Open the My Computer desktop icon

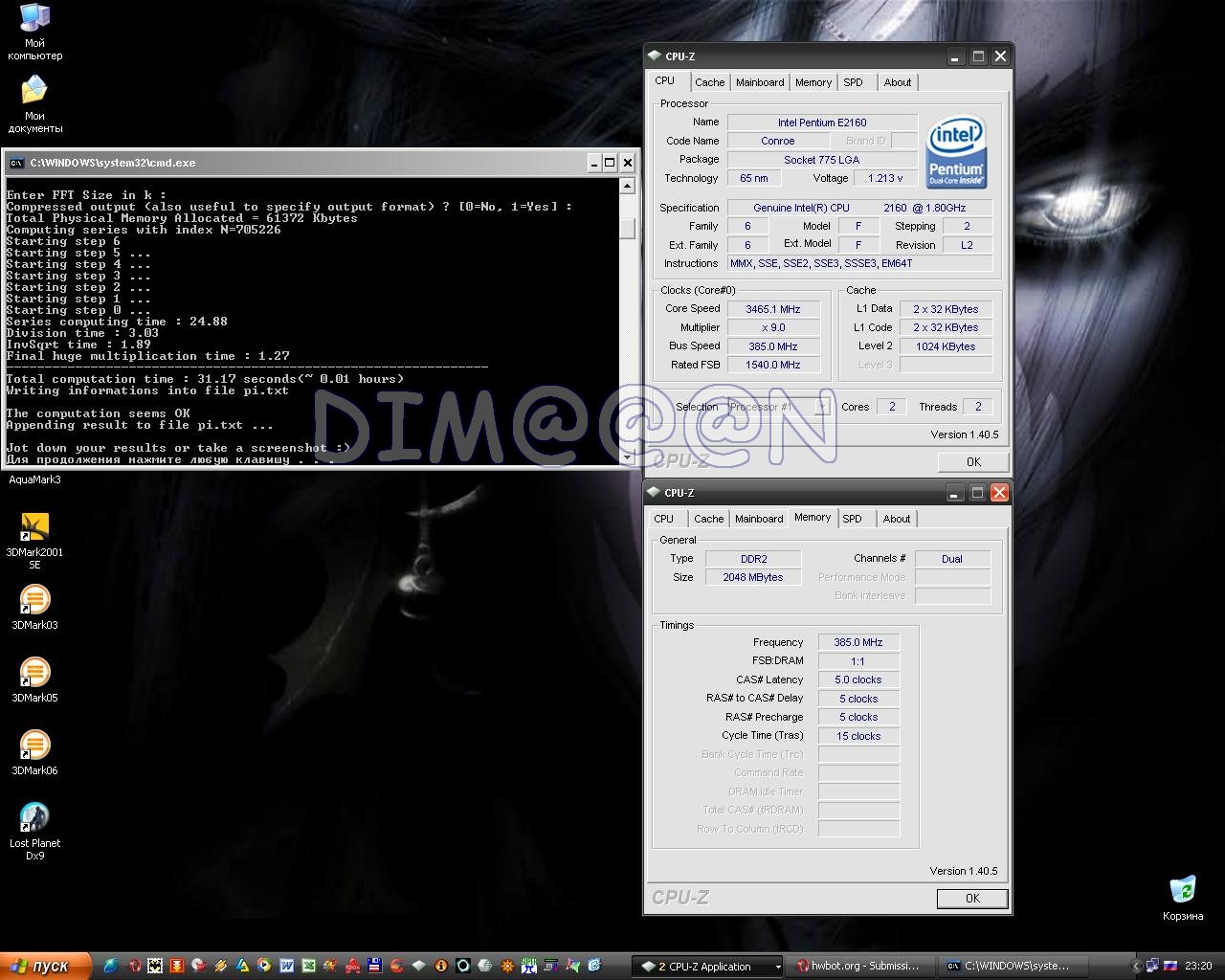point(34,33)
